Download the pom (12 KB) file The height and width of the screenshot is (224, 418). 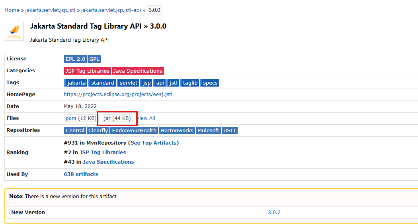(x=81, y=118)
